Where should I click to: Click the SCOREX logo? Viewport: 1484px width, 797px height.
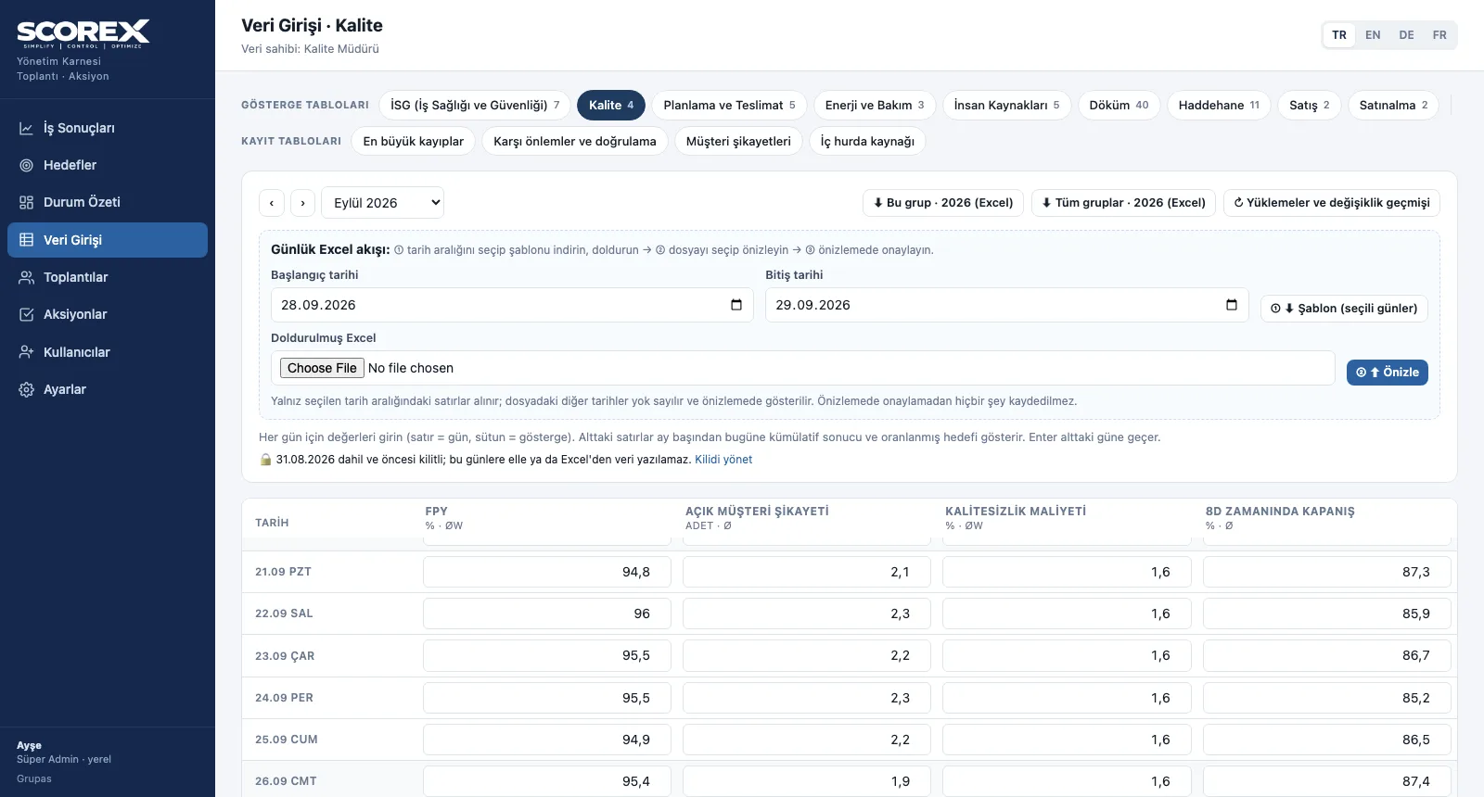(83, 34)
